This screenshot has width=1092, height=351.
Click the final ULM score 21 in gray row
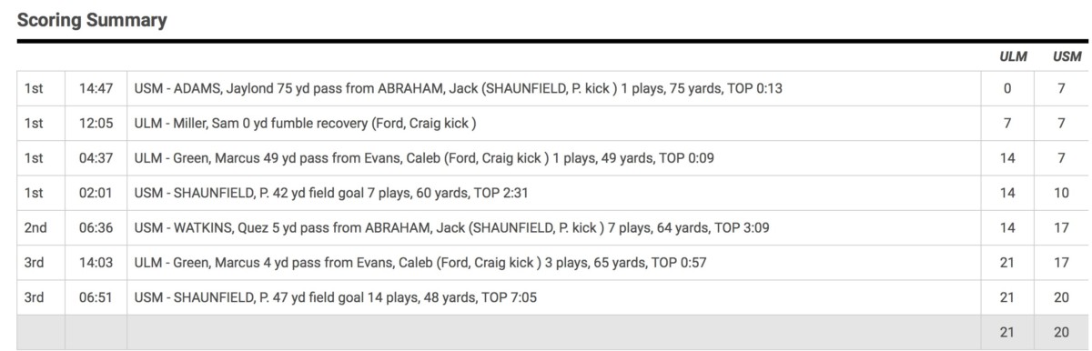point(1007,333)
